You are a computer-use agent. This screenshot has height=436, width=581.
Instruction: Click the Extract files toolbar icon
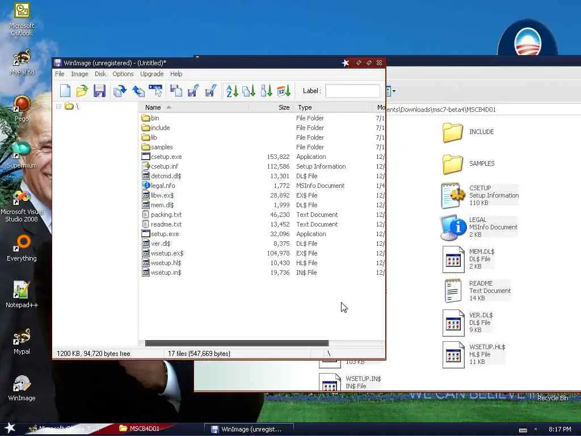138,91
